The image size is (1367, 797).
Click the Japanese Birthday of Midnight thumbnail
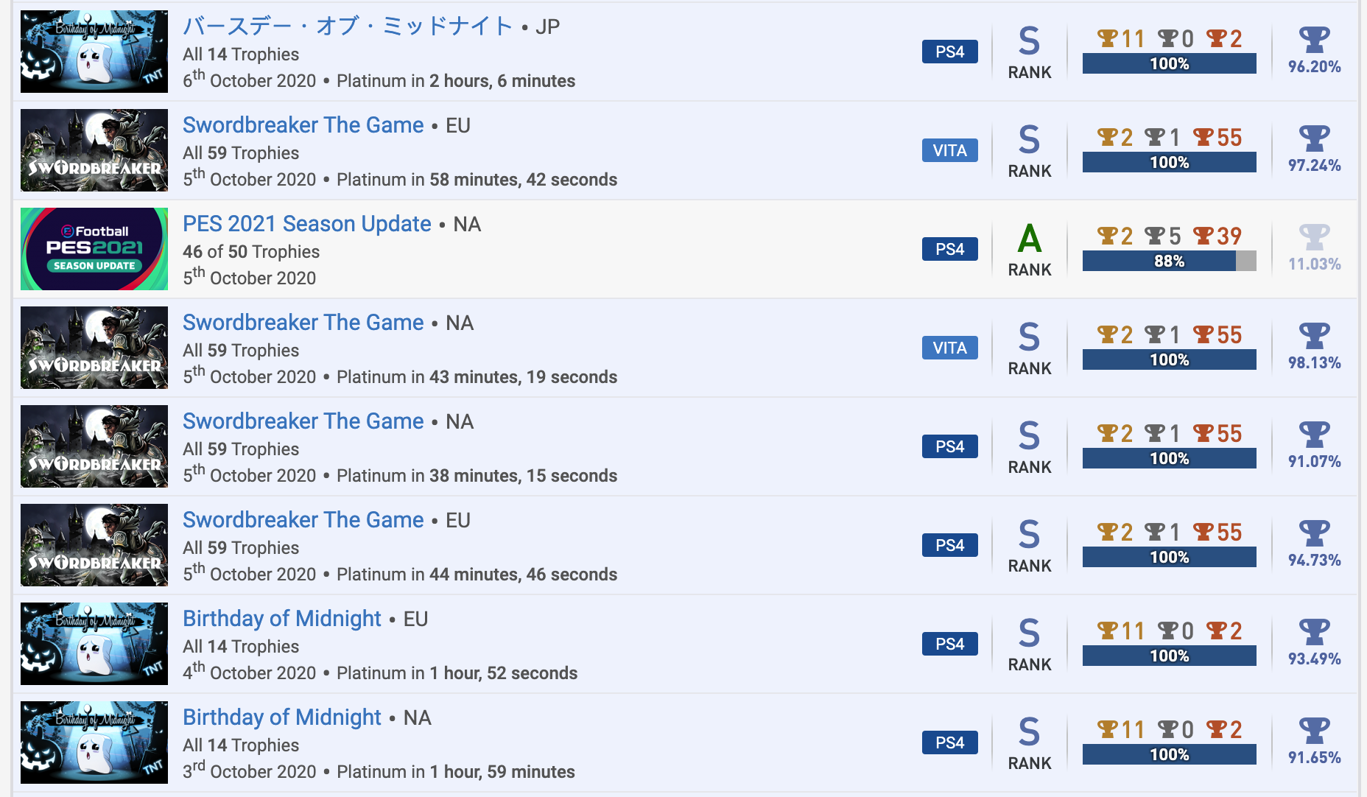[94, 52]
